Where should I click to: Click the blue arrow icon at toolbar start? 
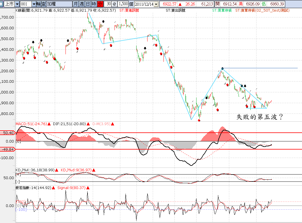click(1, 4)
